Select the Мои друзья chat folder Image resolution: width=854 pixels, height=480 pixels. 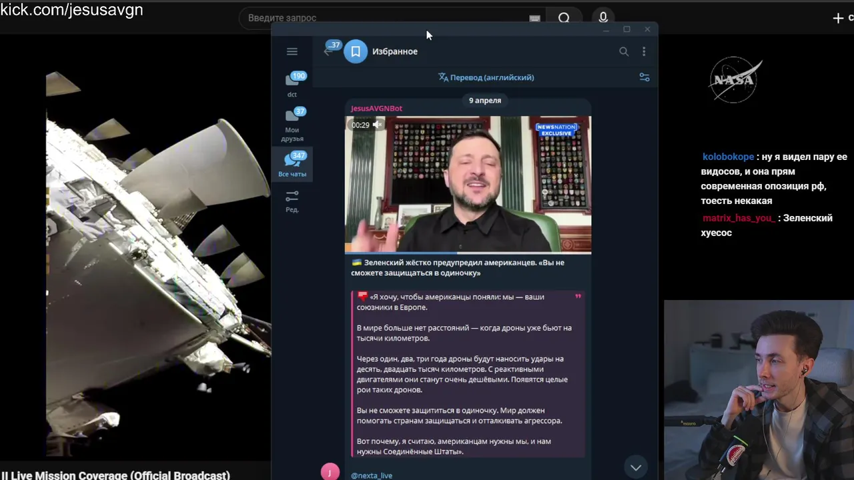[x=292, y=125]
